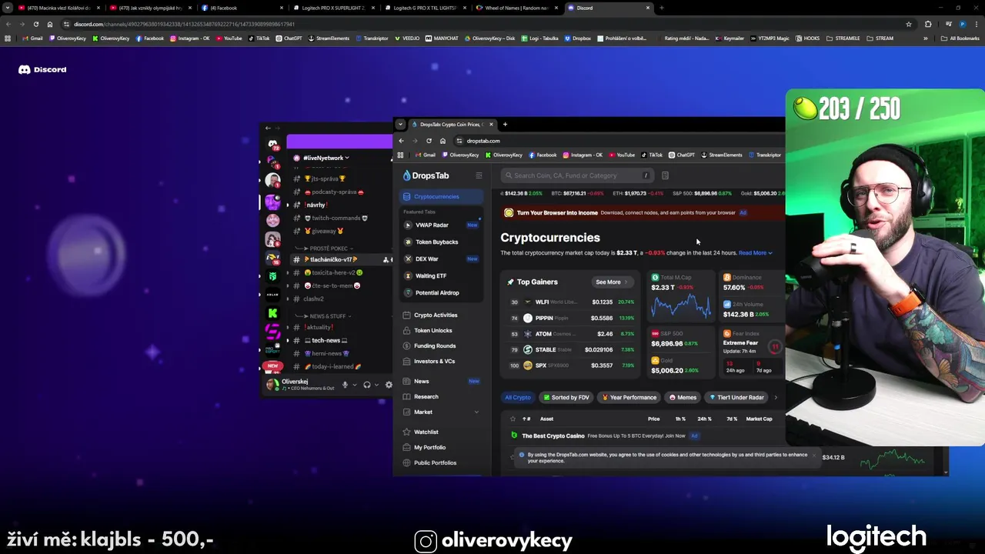Collapse DropsTab sidebar with menu icon
The width and height of the screenshot is (985, 554).
pos(479,175)
